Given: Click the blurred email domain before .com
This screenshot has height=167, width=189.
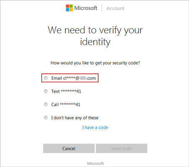Looking at the screenshot, I should point(83,78).
